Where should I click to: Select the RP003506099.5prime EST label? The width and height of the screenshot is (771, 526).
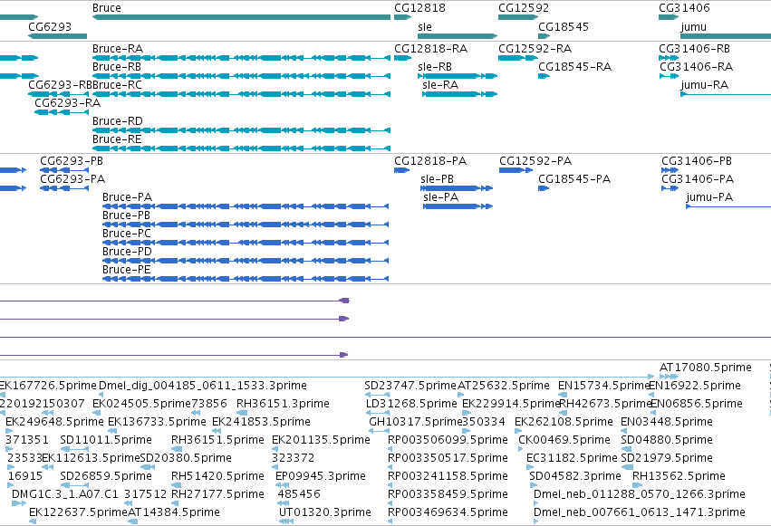pos(448,440)
